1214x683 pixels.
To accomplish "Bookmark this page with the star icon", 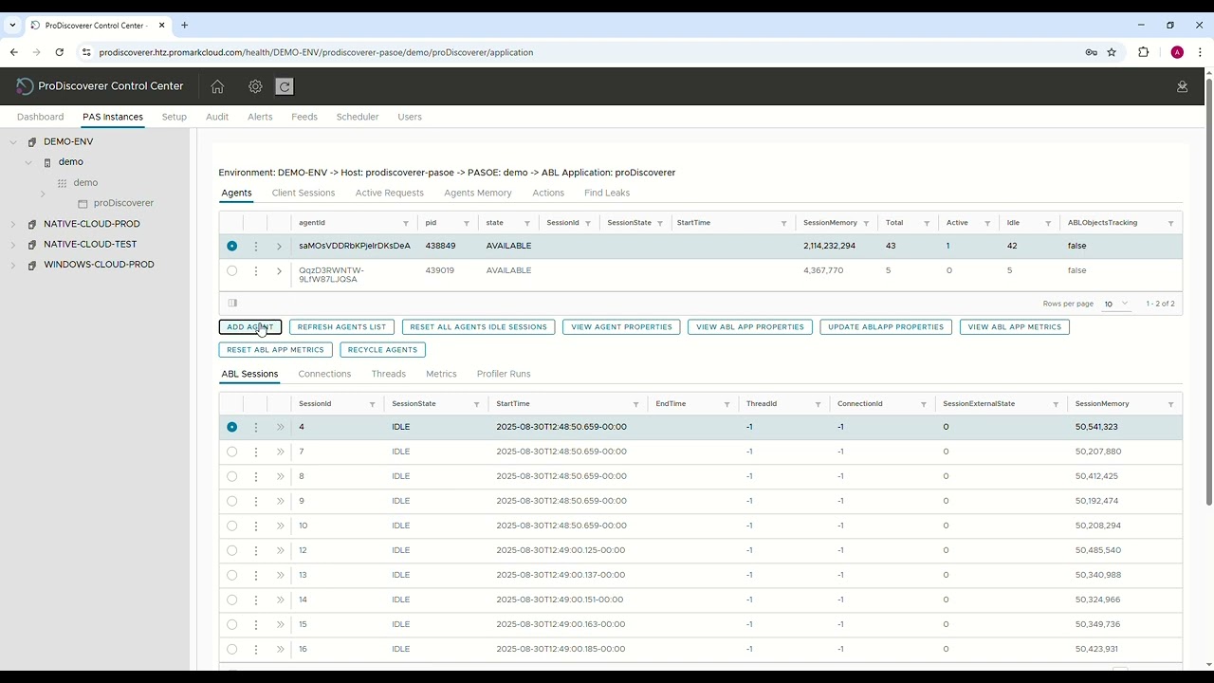I will pos(1112,52).
